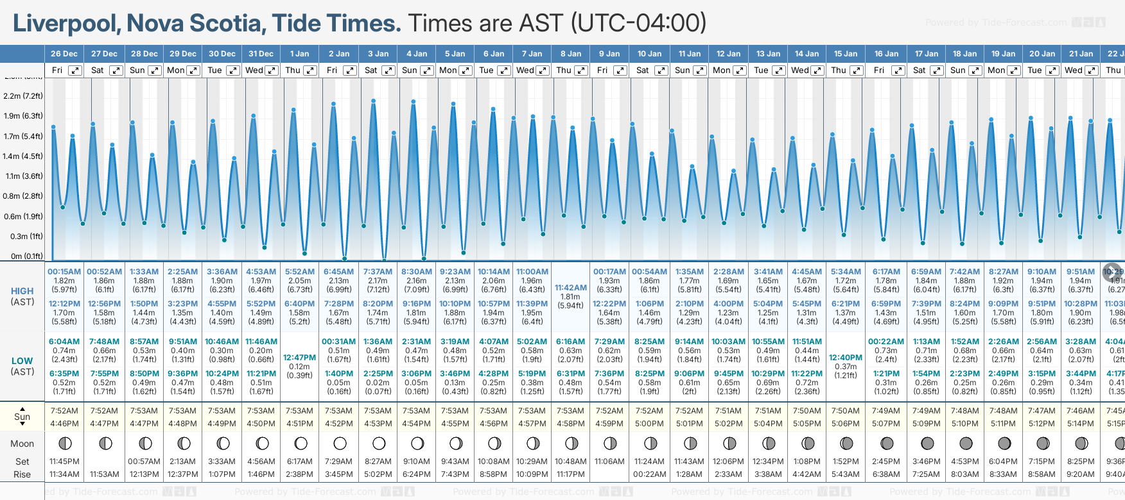Expand the Sunday 4 Jan column

pos(427,71)
